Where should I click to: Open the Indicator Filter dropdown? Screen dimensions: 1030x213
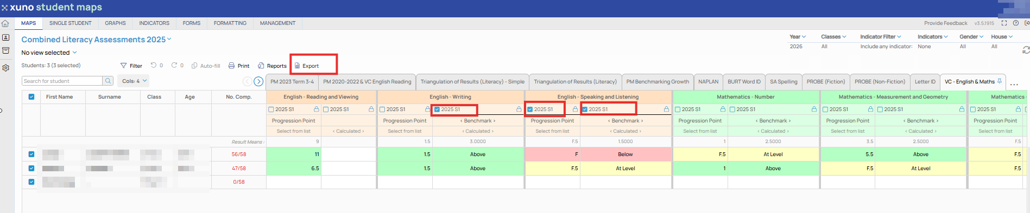[x=880, y=37]
